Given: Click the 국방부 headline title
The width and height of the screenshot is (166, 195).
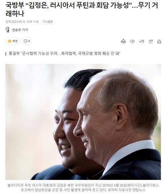Looking at the screenshot, I should 82,9.
